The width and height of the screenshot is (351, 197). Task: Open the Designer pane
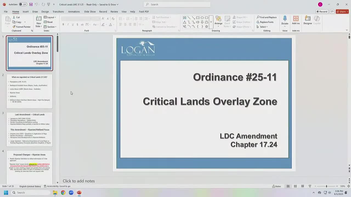[308, 20]
